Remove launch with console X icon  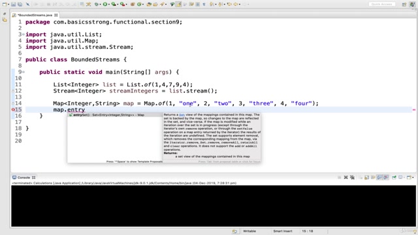[346, 178]
